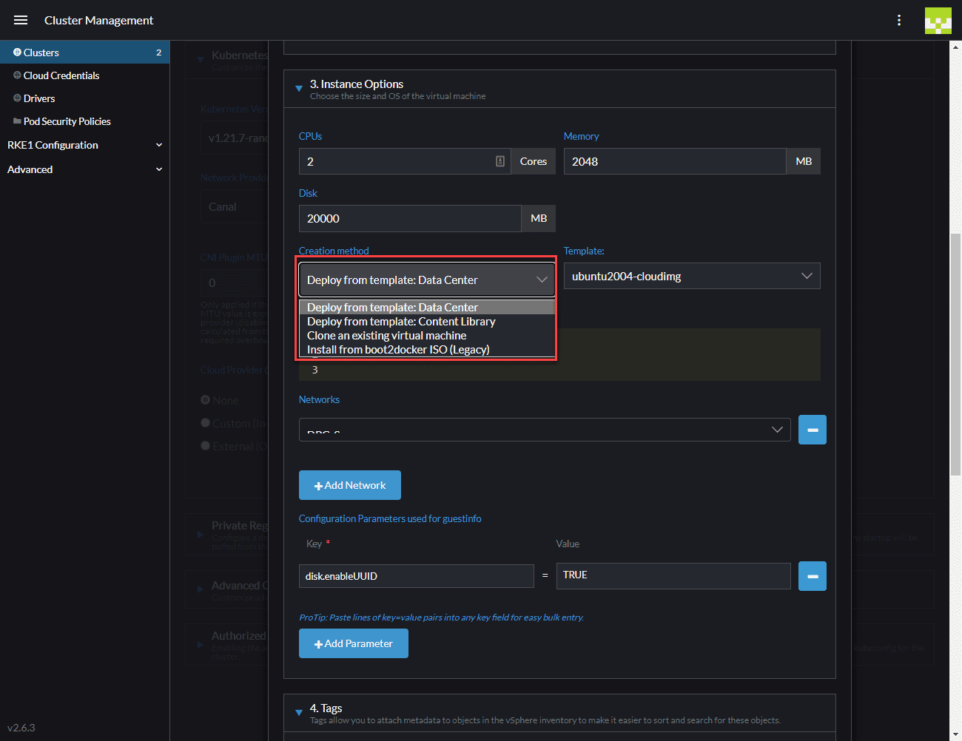The height and width of the screenshot is (741, 962).
Task: Collapse the Instance Options section
Action: click(x=299, y=89)
